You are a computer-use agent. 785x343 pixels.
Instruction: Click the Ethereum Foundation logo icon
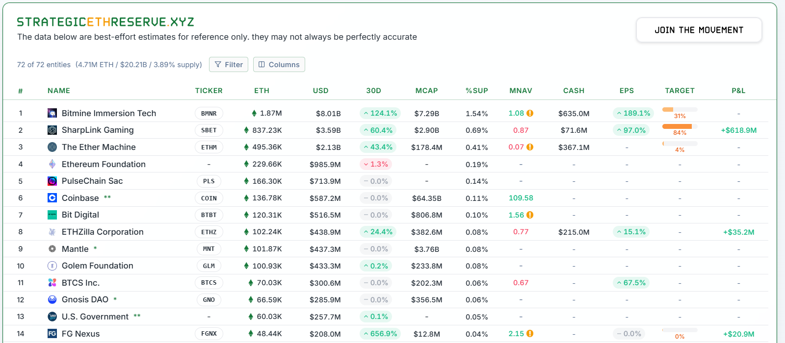pyautogui.click(x=52, y=164)
